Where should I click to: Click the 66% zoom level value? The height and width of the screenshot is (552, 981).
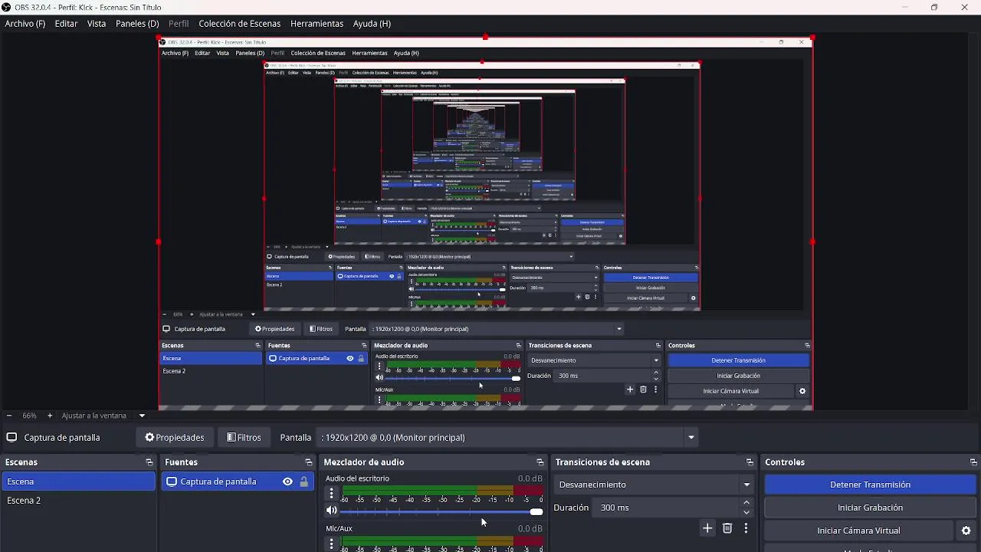pos(29,416)
